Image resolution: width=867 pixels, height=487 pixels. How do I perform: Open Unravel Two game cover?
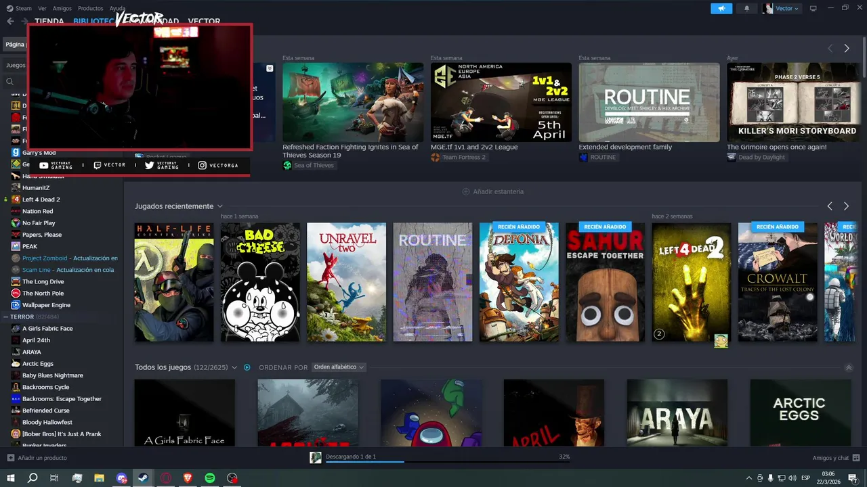coord(346,282)
